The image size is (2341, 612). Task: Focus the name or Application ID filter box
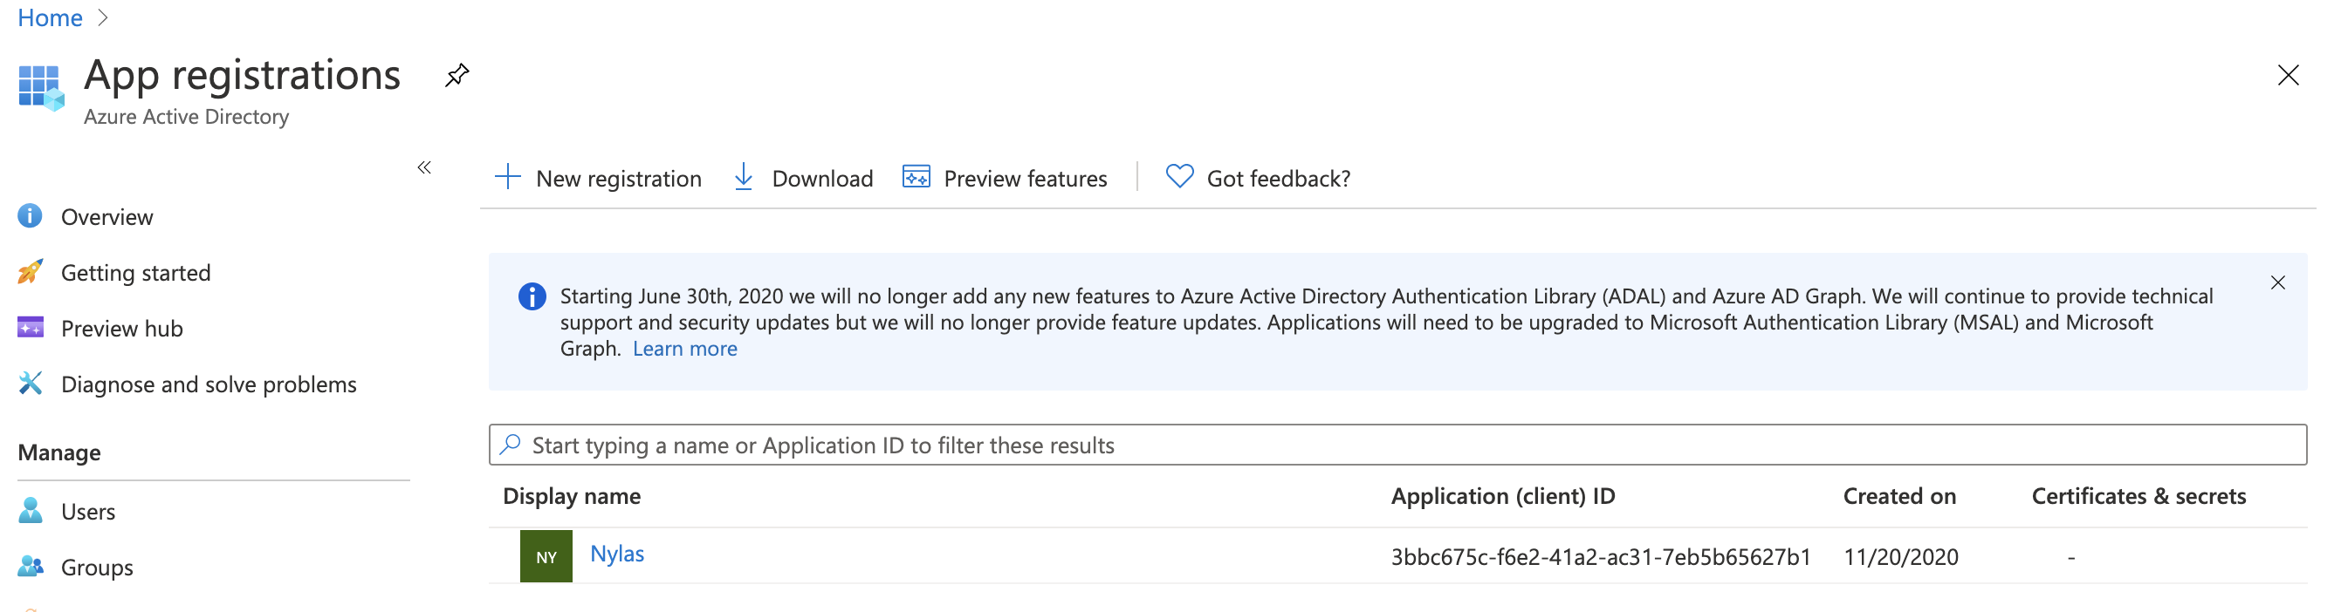coord(1397,445)
